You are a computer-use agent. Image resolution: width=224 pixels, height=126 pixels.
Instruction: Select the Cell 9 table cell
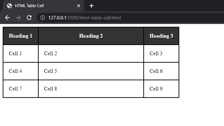pyautogui.click(x=161, y=89)
